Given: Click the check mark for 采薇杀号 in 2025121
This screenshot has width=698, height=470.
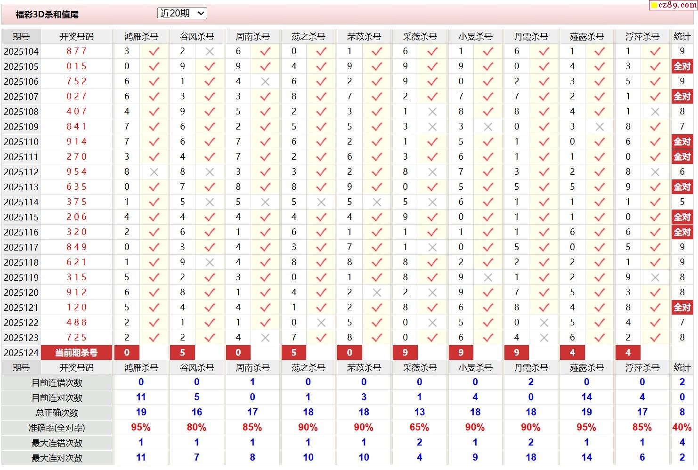Looking at the screenshot, I should [x=432, y=308].
